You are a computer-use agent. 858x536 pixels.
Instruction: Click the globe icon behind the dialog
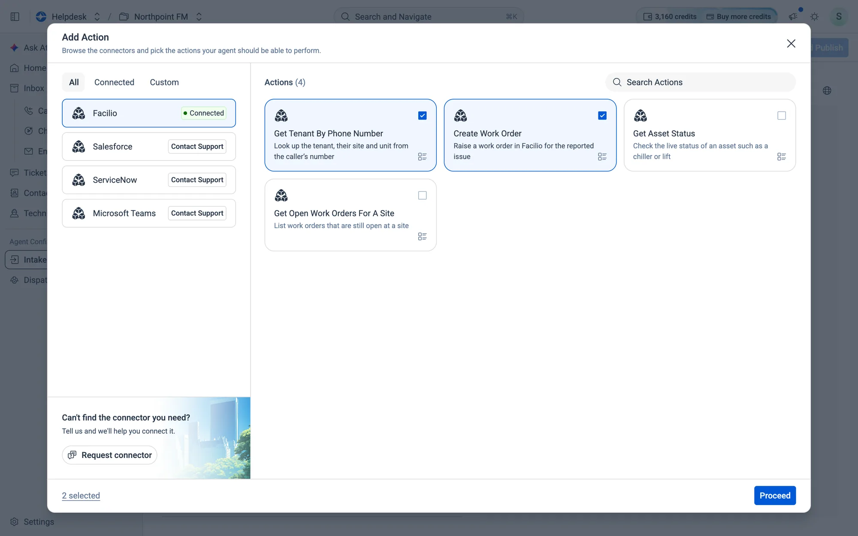(827, 90)
